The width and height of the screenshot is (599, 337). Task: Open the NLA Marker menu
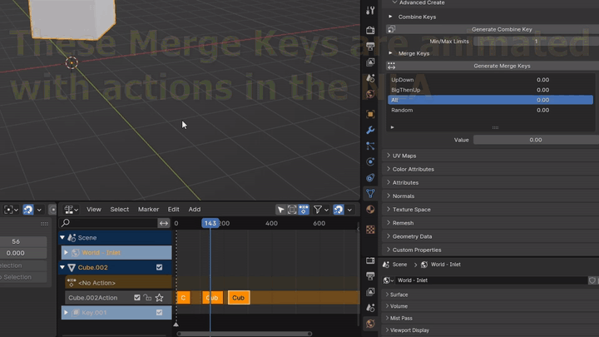(x=148, y=210)
